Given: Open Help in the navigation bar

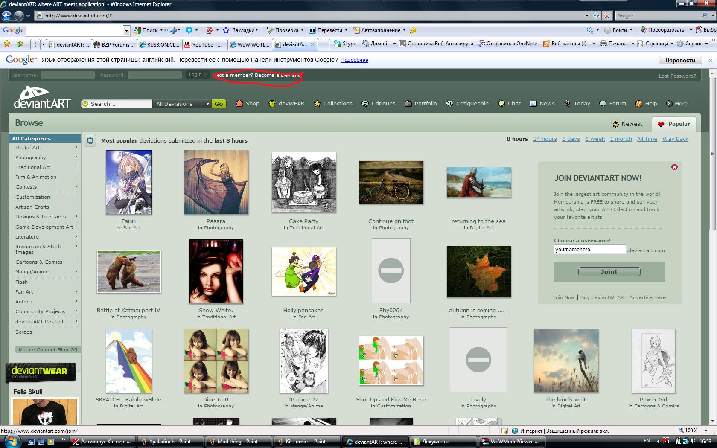Looking at the screenshot, I should tap(646, 104).
